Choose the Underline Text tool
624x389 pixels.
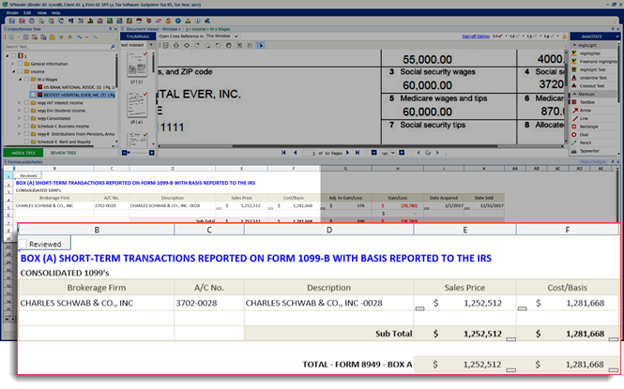tap(592, 77)
